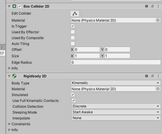Click the Edge Radius input field

tap(116, 62)
